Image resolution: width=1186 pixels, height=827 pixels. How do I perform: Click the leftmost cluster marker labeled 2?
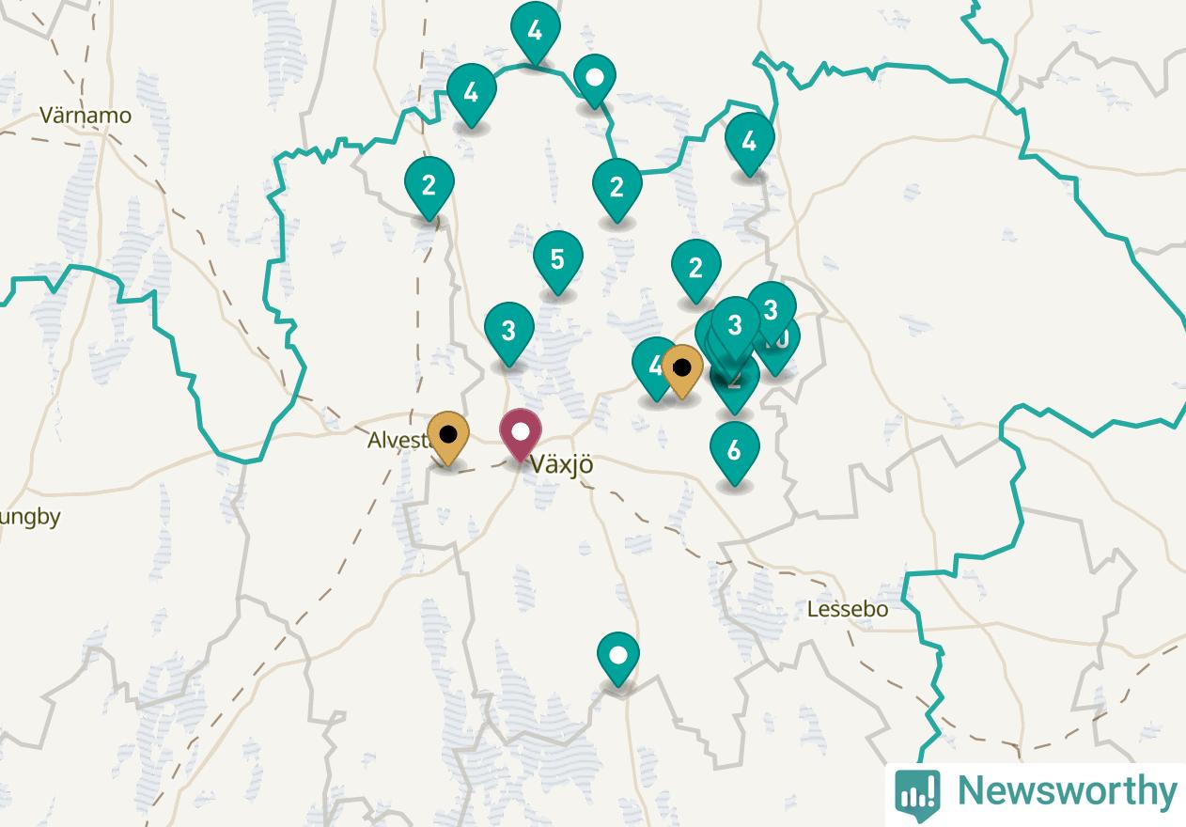(x=429, y=187)
